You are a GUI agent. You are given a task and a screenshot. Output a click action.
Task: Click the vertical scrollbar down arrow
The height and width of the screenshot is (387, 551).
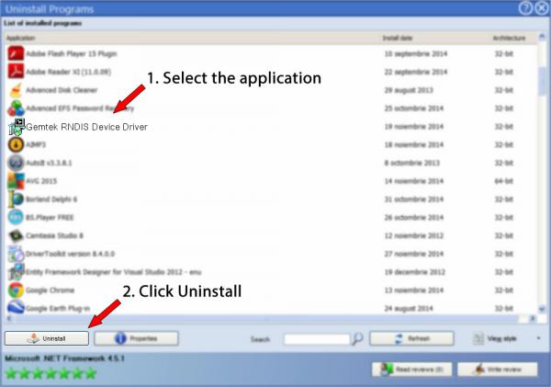click(542, 309)
